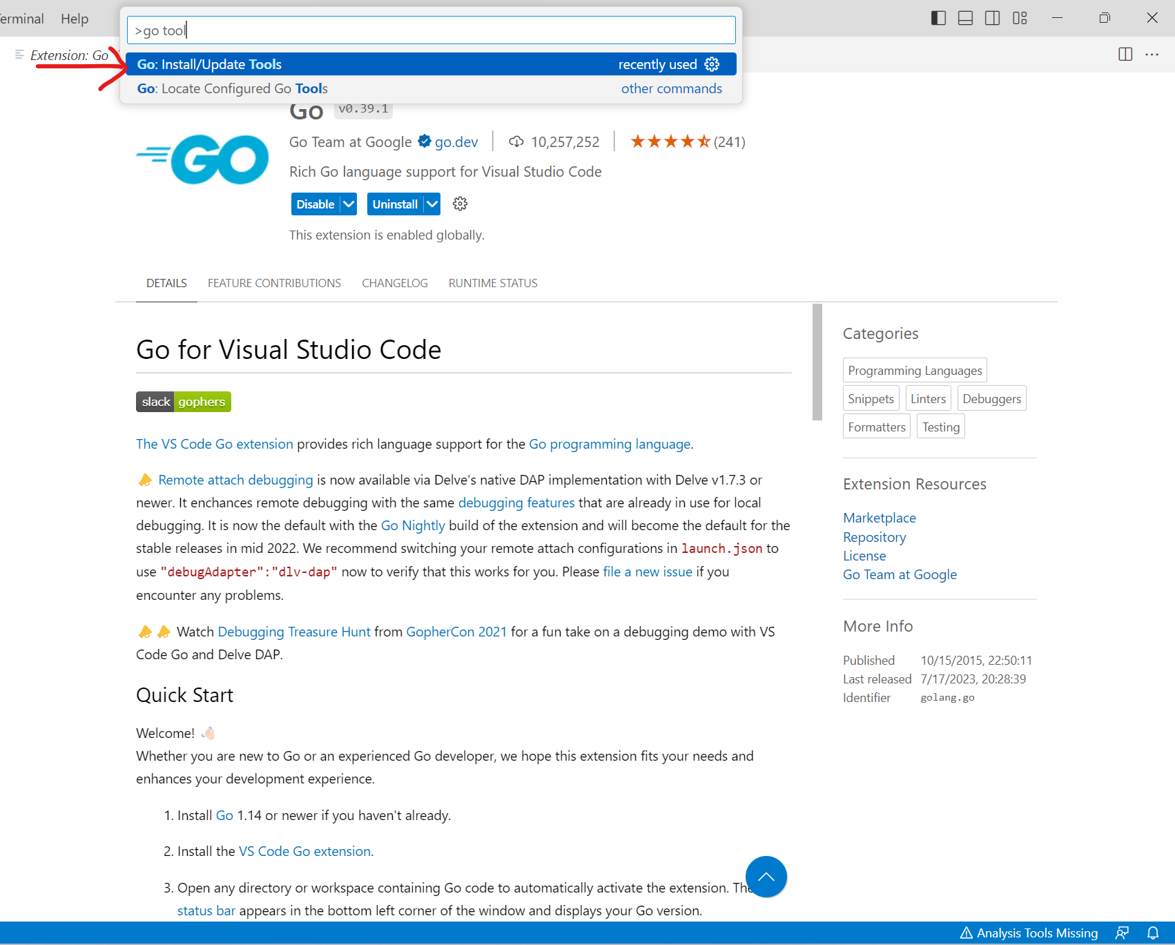Open extension settings gear icon
The height and width of the screenshot is (945, 1175).
coord(460,204)
